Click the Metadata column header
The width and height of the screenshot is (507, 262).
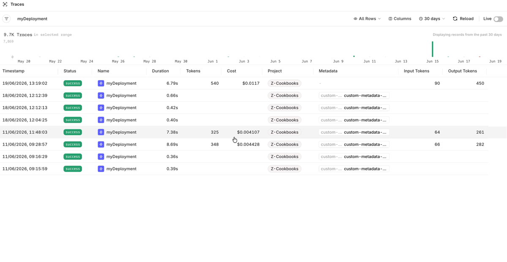[328, 71]
